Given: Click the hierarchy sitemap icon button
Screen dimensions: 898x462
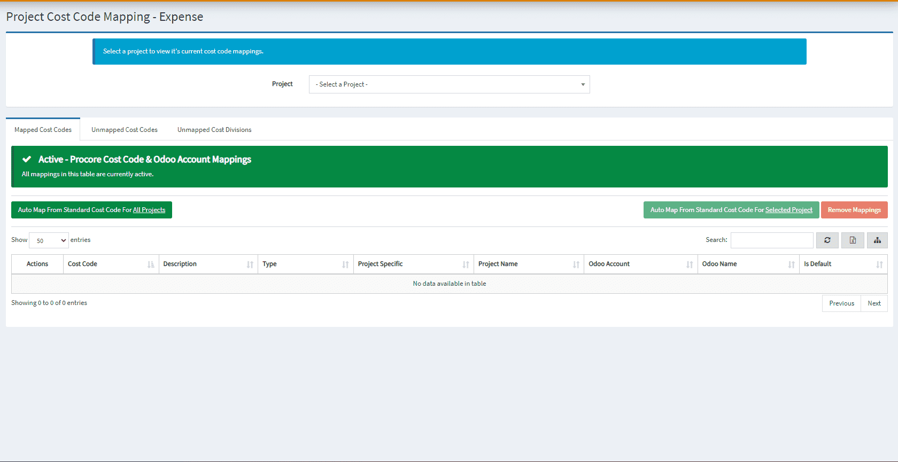Looking at the screenshot, I should (x=877, y=240).
